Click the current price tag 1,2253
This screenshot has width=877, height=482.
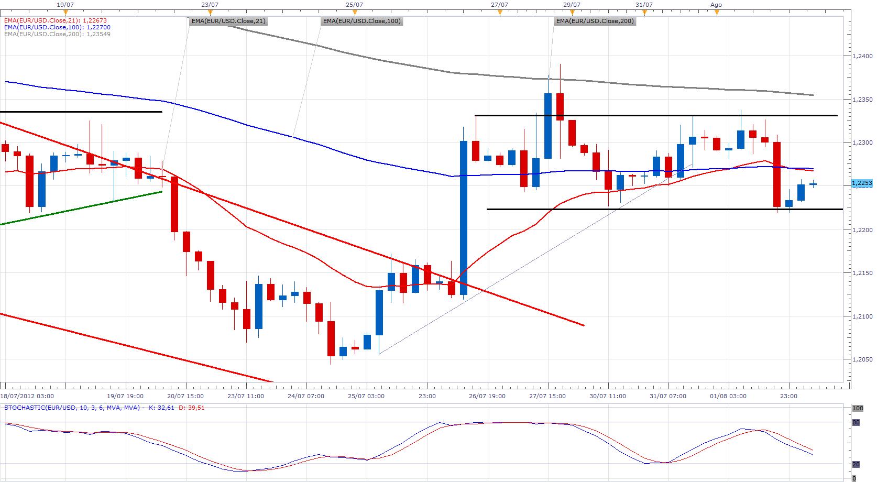tap(862, 183)
